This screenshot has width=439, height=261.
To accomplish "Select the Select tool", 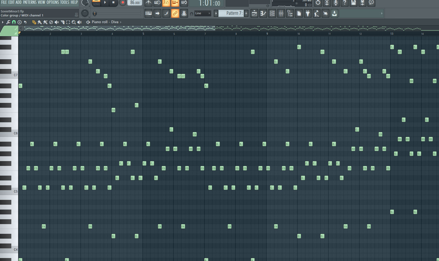I will (68, 22).
